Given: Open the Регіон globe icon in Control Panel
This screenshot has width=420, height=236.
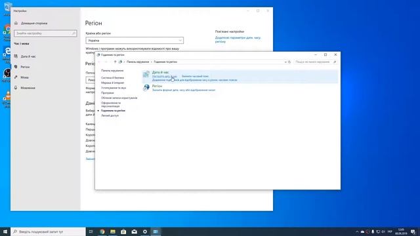Looking at the screenshot, I should 146,87.
